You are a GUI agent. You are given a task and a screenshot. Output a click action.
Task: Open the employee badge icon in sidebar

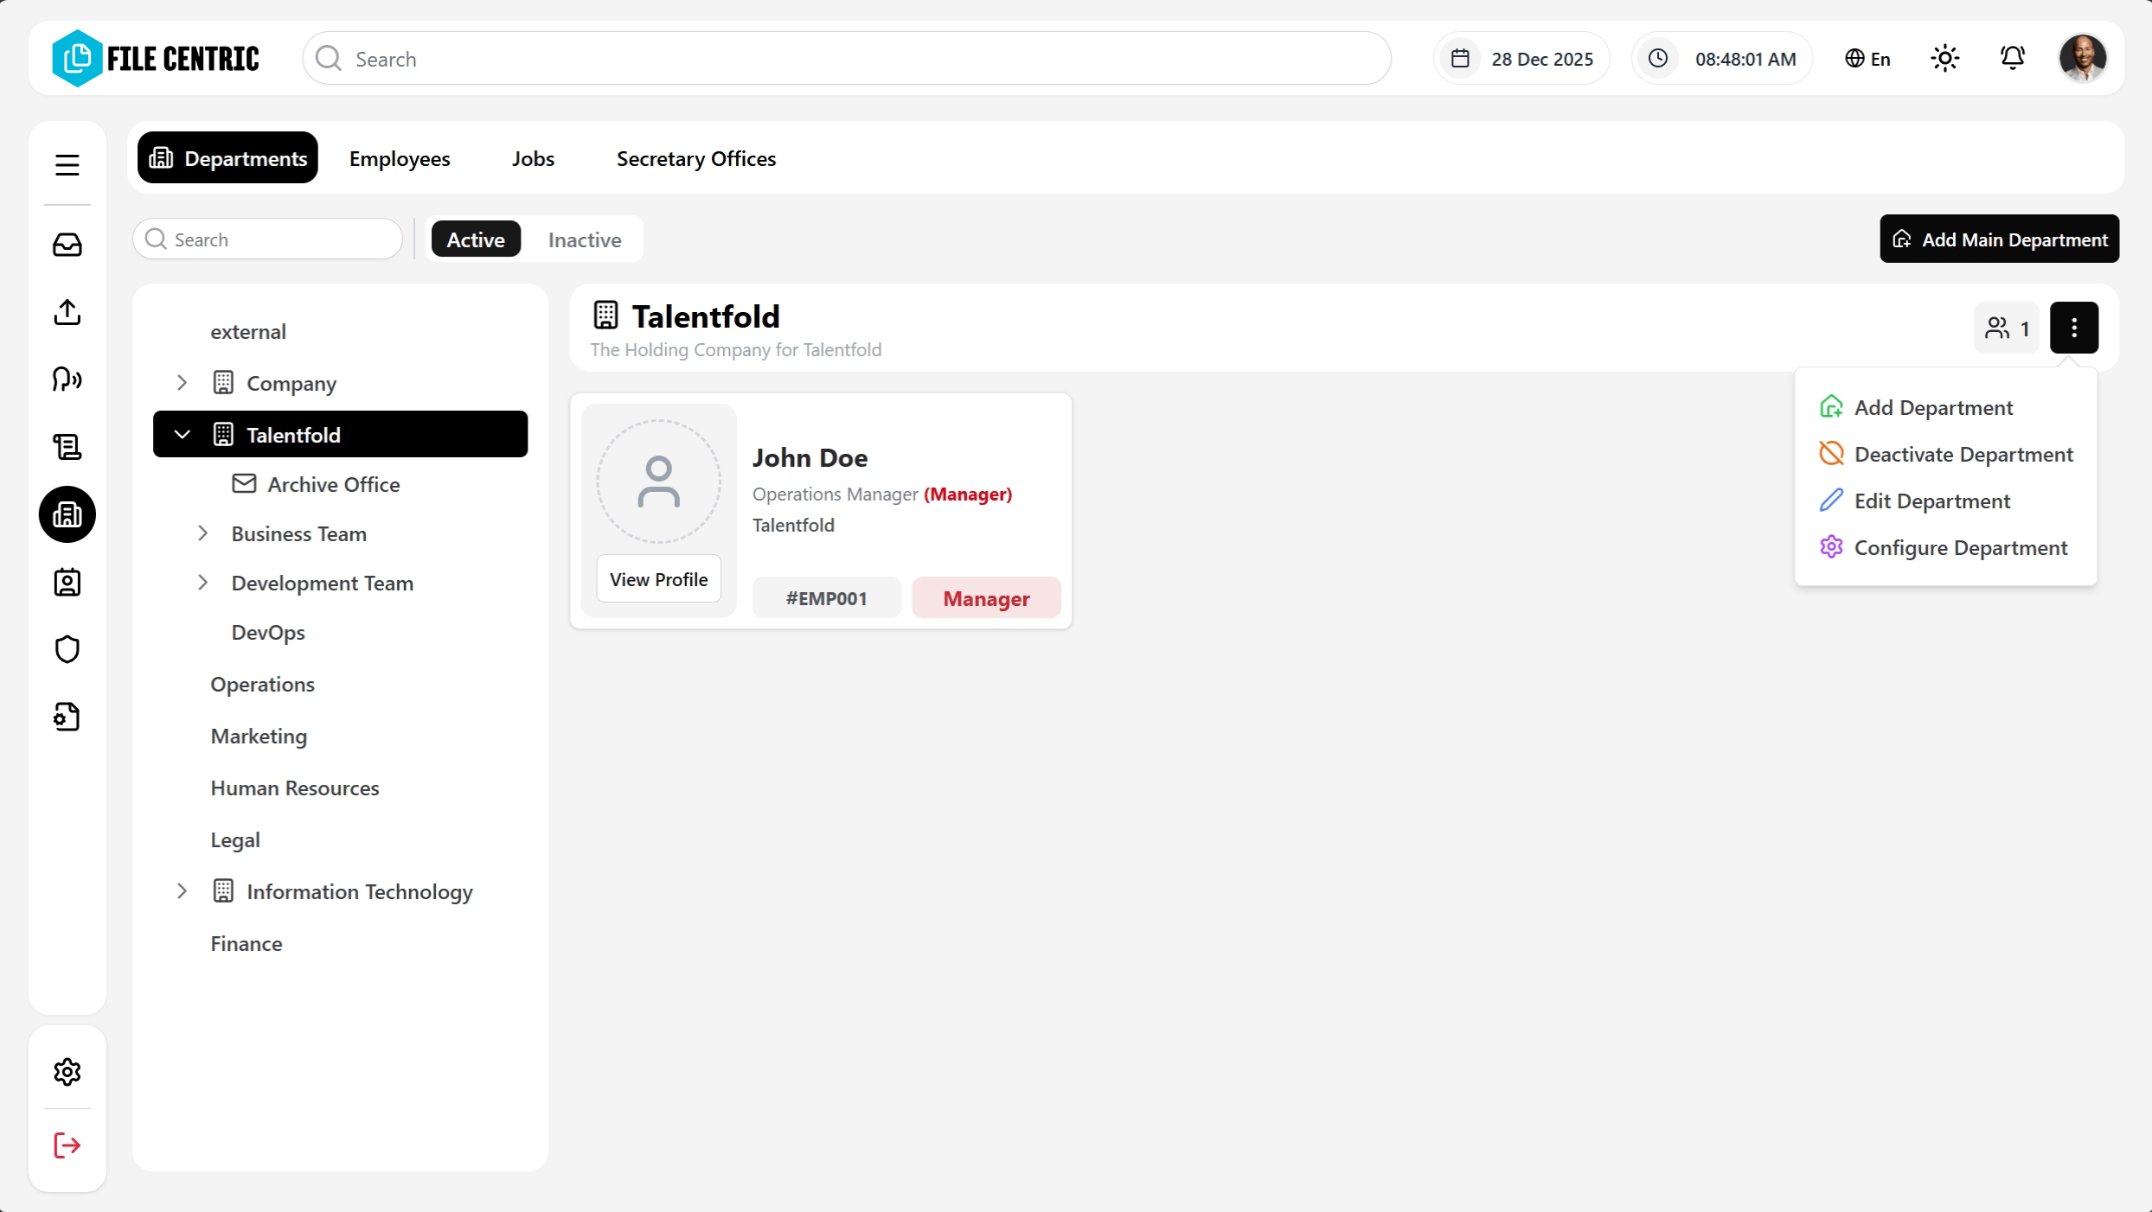[x=67, y=582]
